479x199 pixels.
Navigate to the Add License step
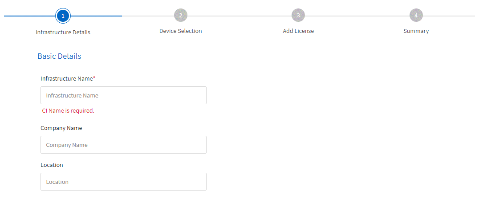[298, 31]
